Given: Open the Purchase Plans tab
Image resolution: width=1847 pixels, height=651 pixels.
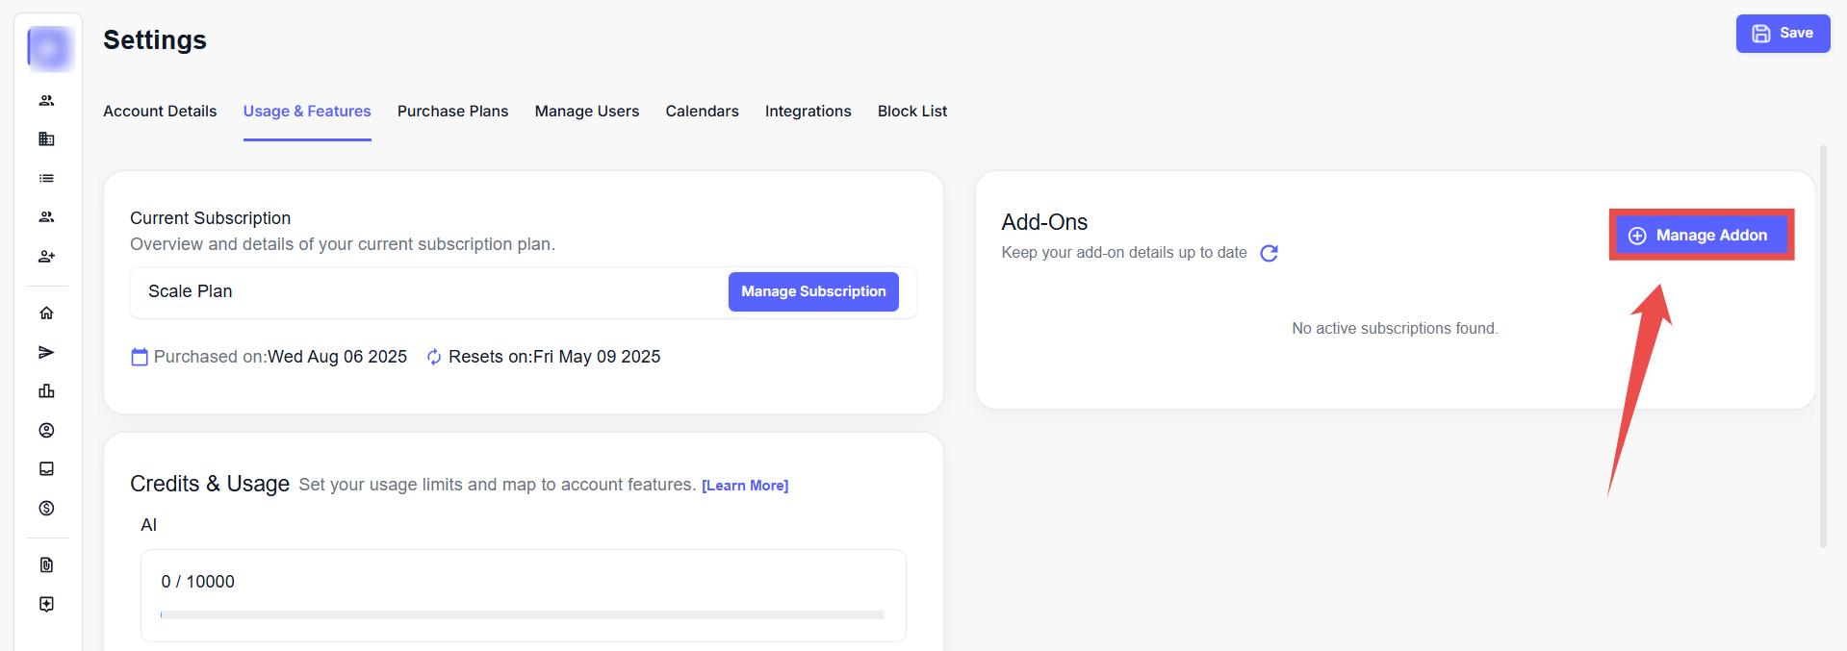Looking at the screenshot, I should (452, 112).
